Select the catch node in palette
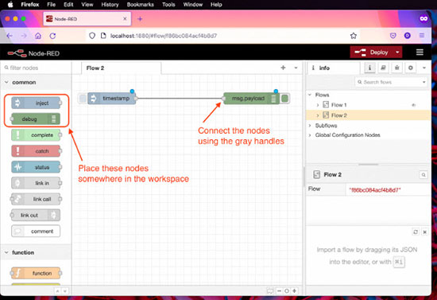437x300 pixels. 36,151
